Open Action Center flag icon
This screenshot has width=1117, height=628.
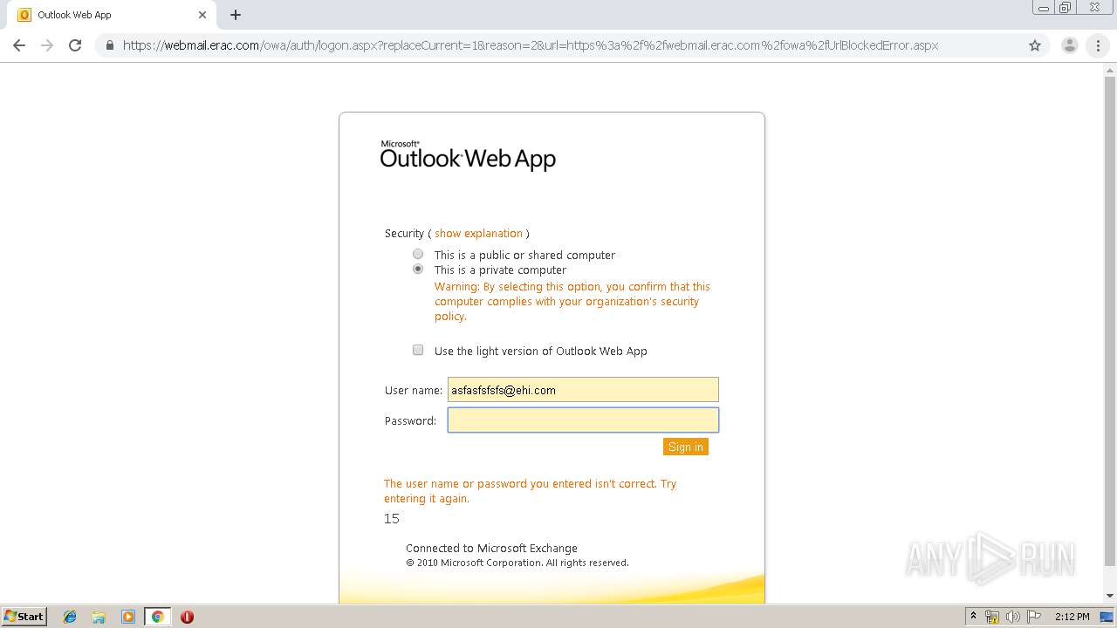[1034, 617]
